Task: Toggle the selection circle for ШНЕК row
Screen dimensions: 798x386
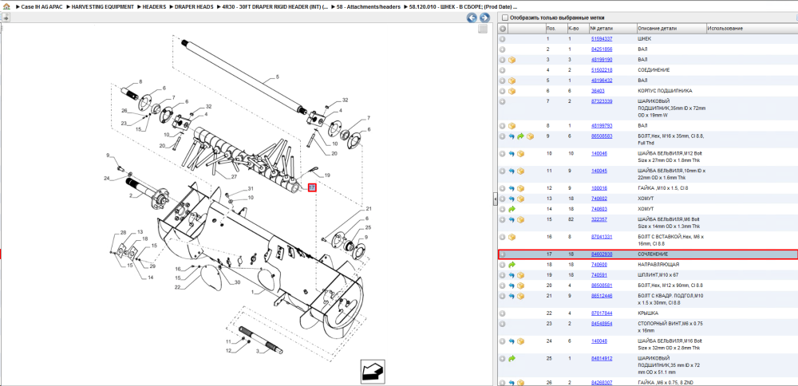Action: (502, 38)
